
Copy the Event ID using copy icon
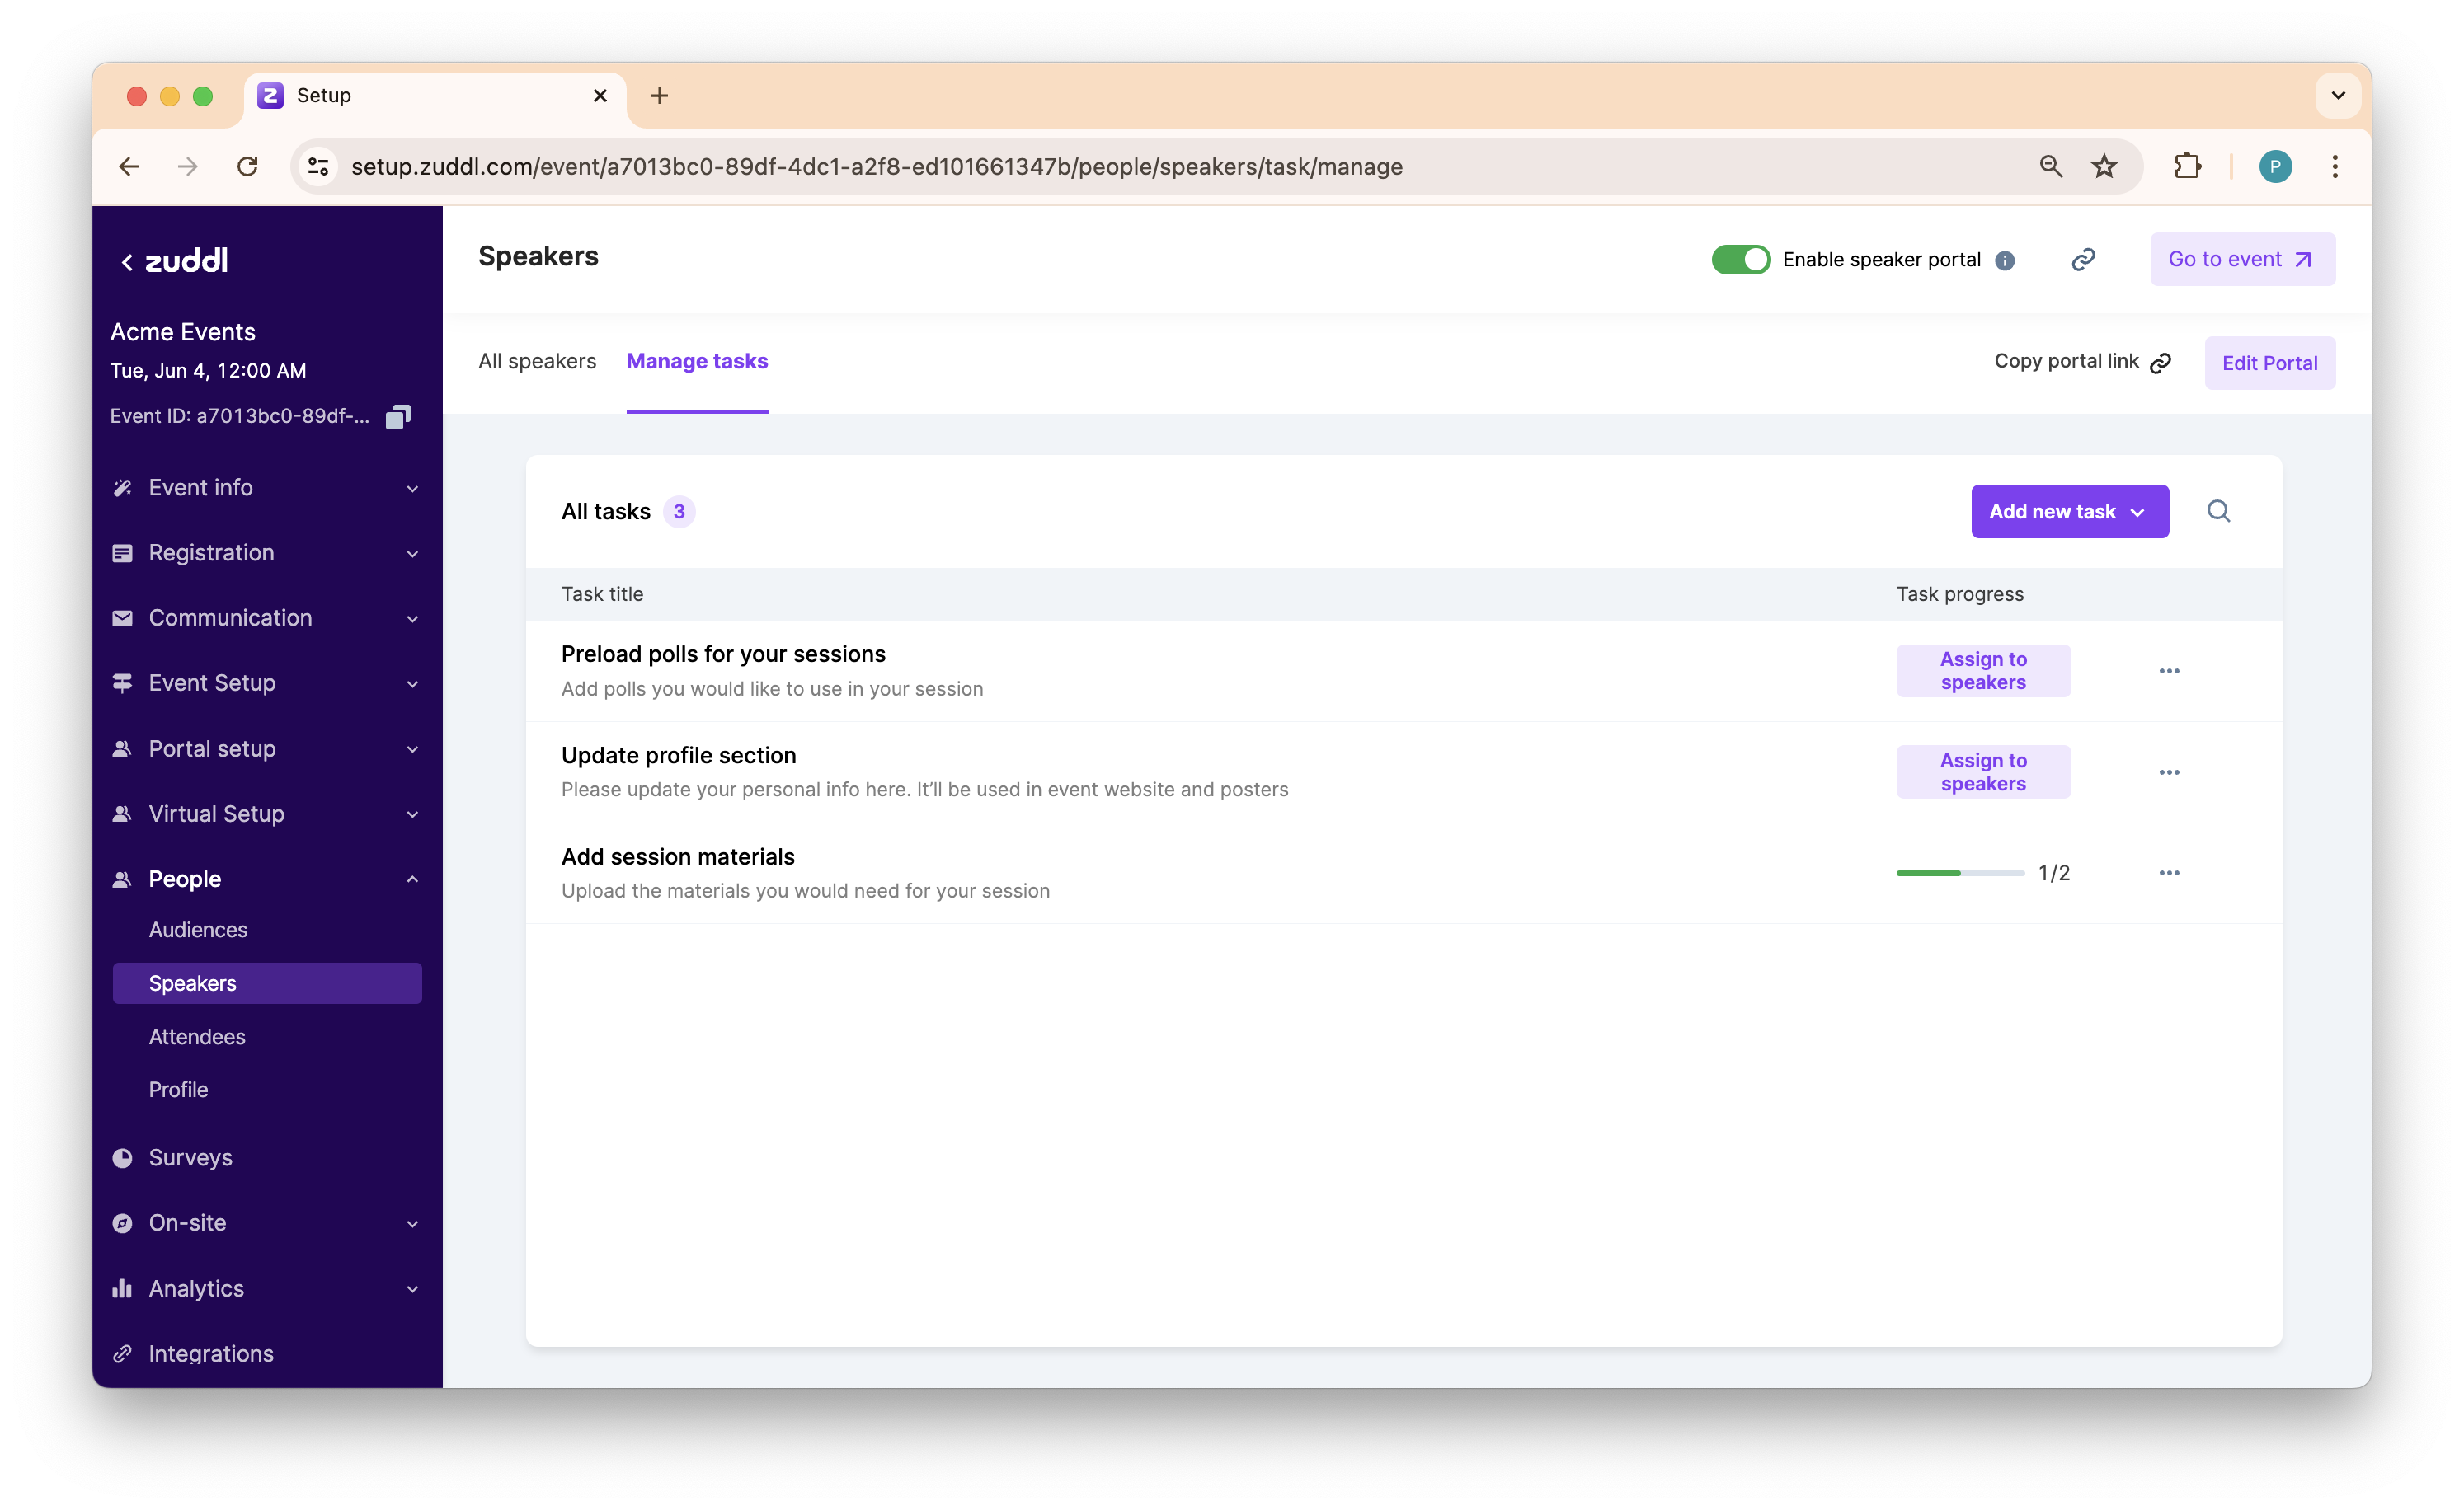coord(398,417)
